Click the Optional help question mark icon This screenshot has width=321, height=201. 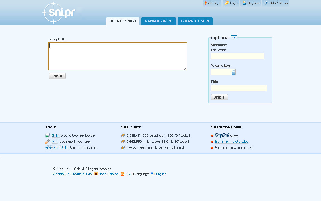pyautogui.click(x=234, y=38)
